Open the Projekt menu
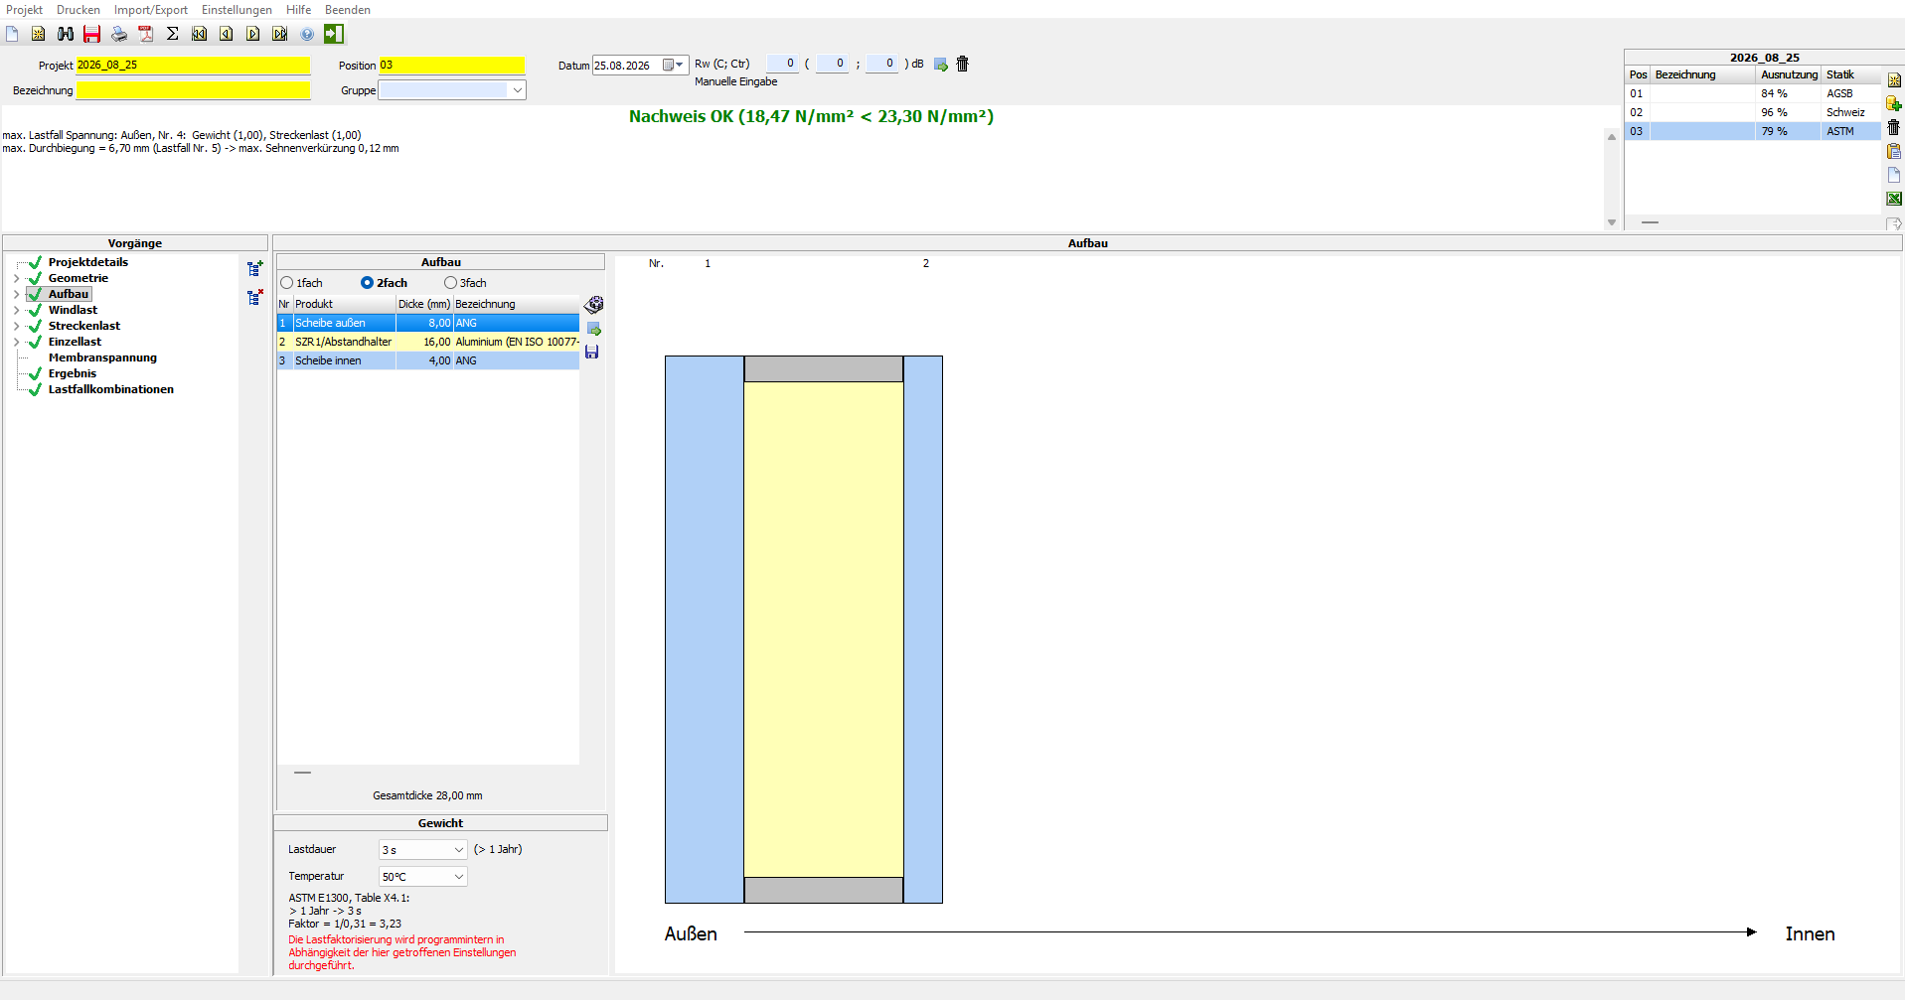This screenshot has width=1905, height=1000. [x=24, y=10]
